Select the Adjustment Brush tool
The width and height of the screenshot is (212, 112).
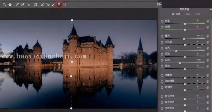point(53,4)
